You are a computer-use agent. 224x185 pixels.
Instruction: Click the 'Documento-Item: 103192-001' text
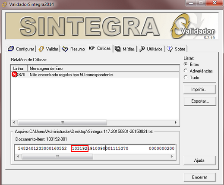41,139
